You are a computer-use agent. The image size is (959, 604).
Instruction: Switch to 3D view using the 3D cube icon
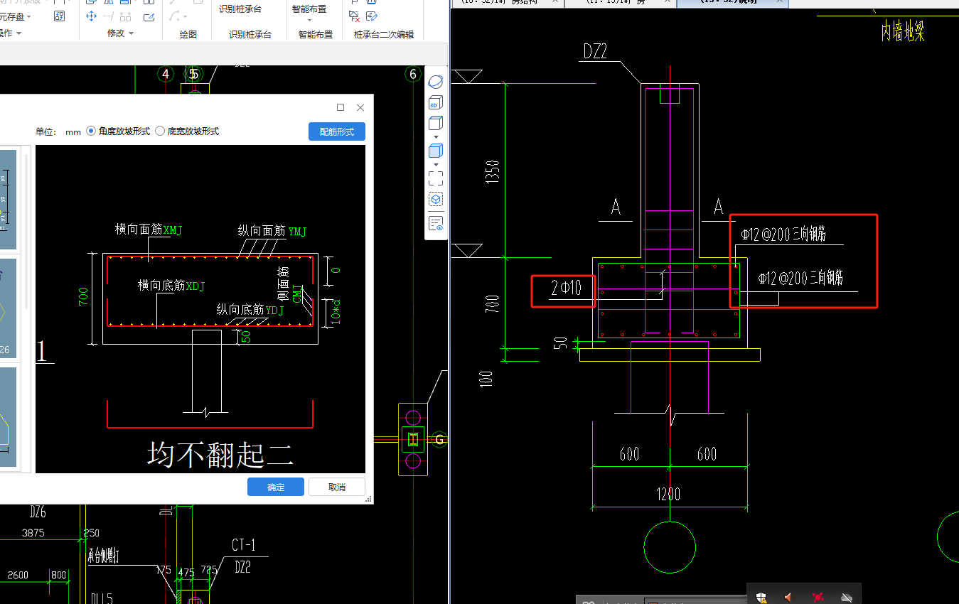[x=436, y=104]
